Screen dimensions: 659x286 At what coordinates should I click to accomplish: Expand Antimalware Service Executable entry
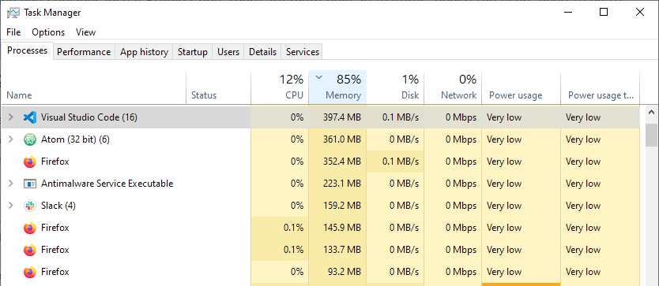(11, 184)
